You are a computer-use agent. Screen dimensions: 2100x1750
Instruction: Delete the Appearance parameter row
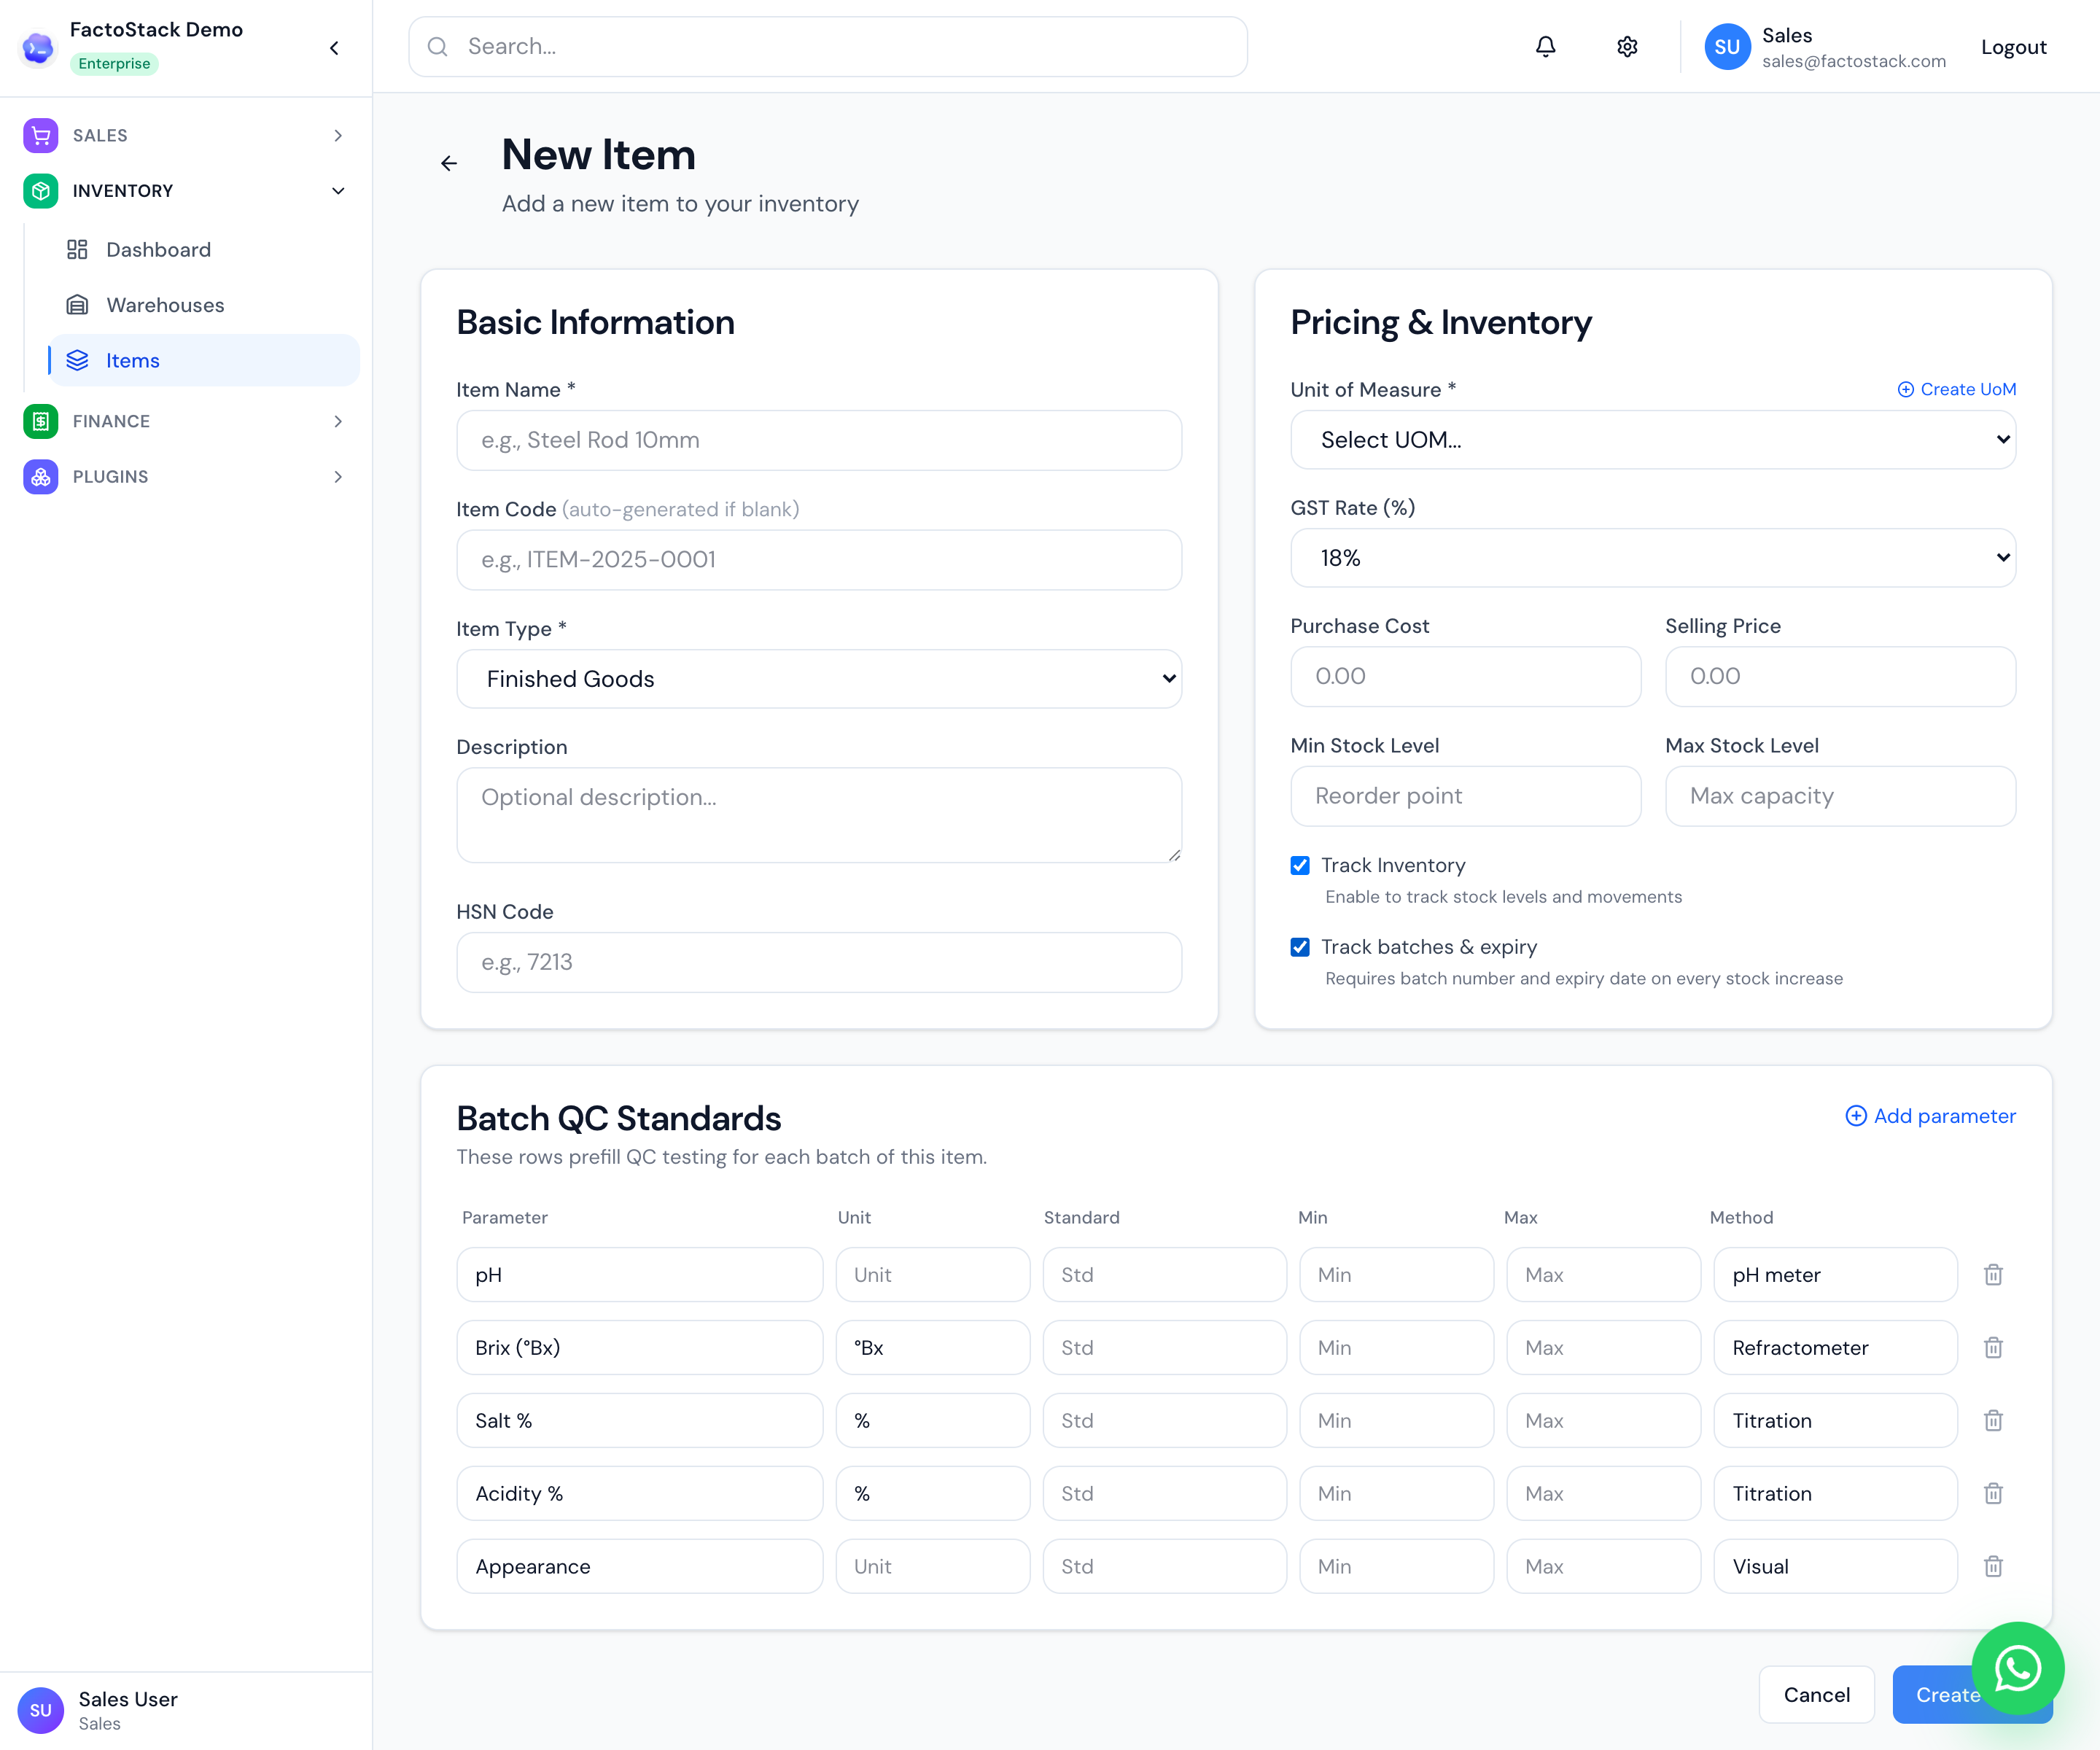coord(1993,1567)
